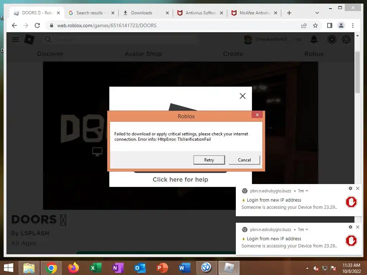The height and width of the screenshot is (275, 367).
Task: Show hidden system tray icons
Action: tap(307, 268)
